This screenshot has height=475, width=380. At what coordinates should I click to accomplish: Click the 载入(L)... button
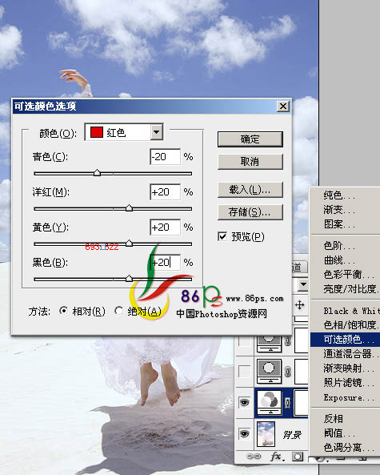(x=250, y=190)
